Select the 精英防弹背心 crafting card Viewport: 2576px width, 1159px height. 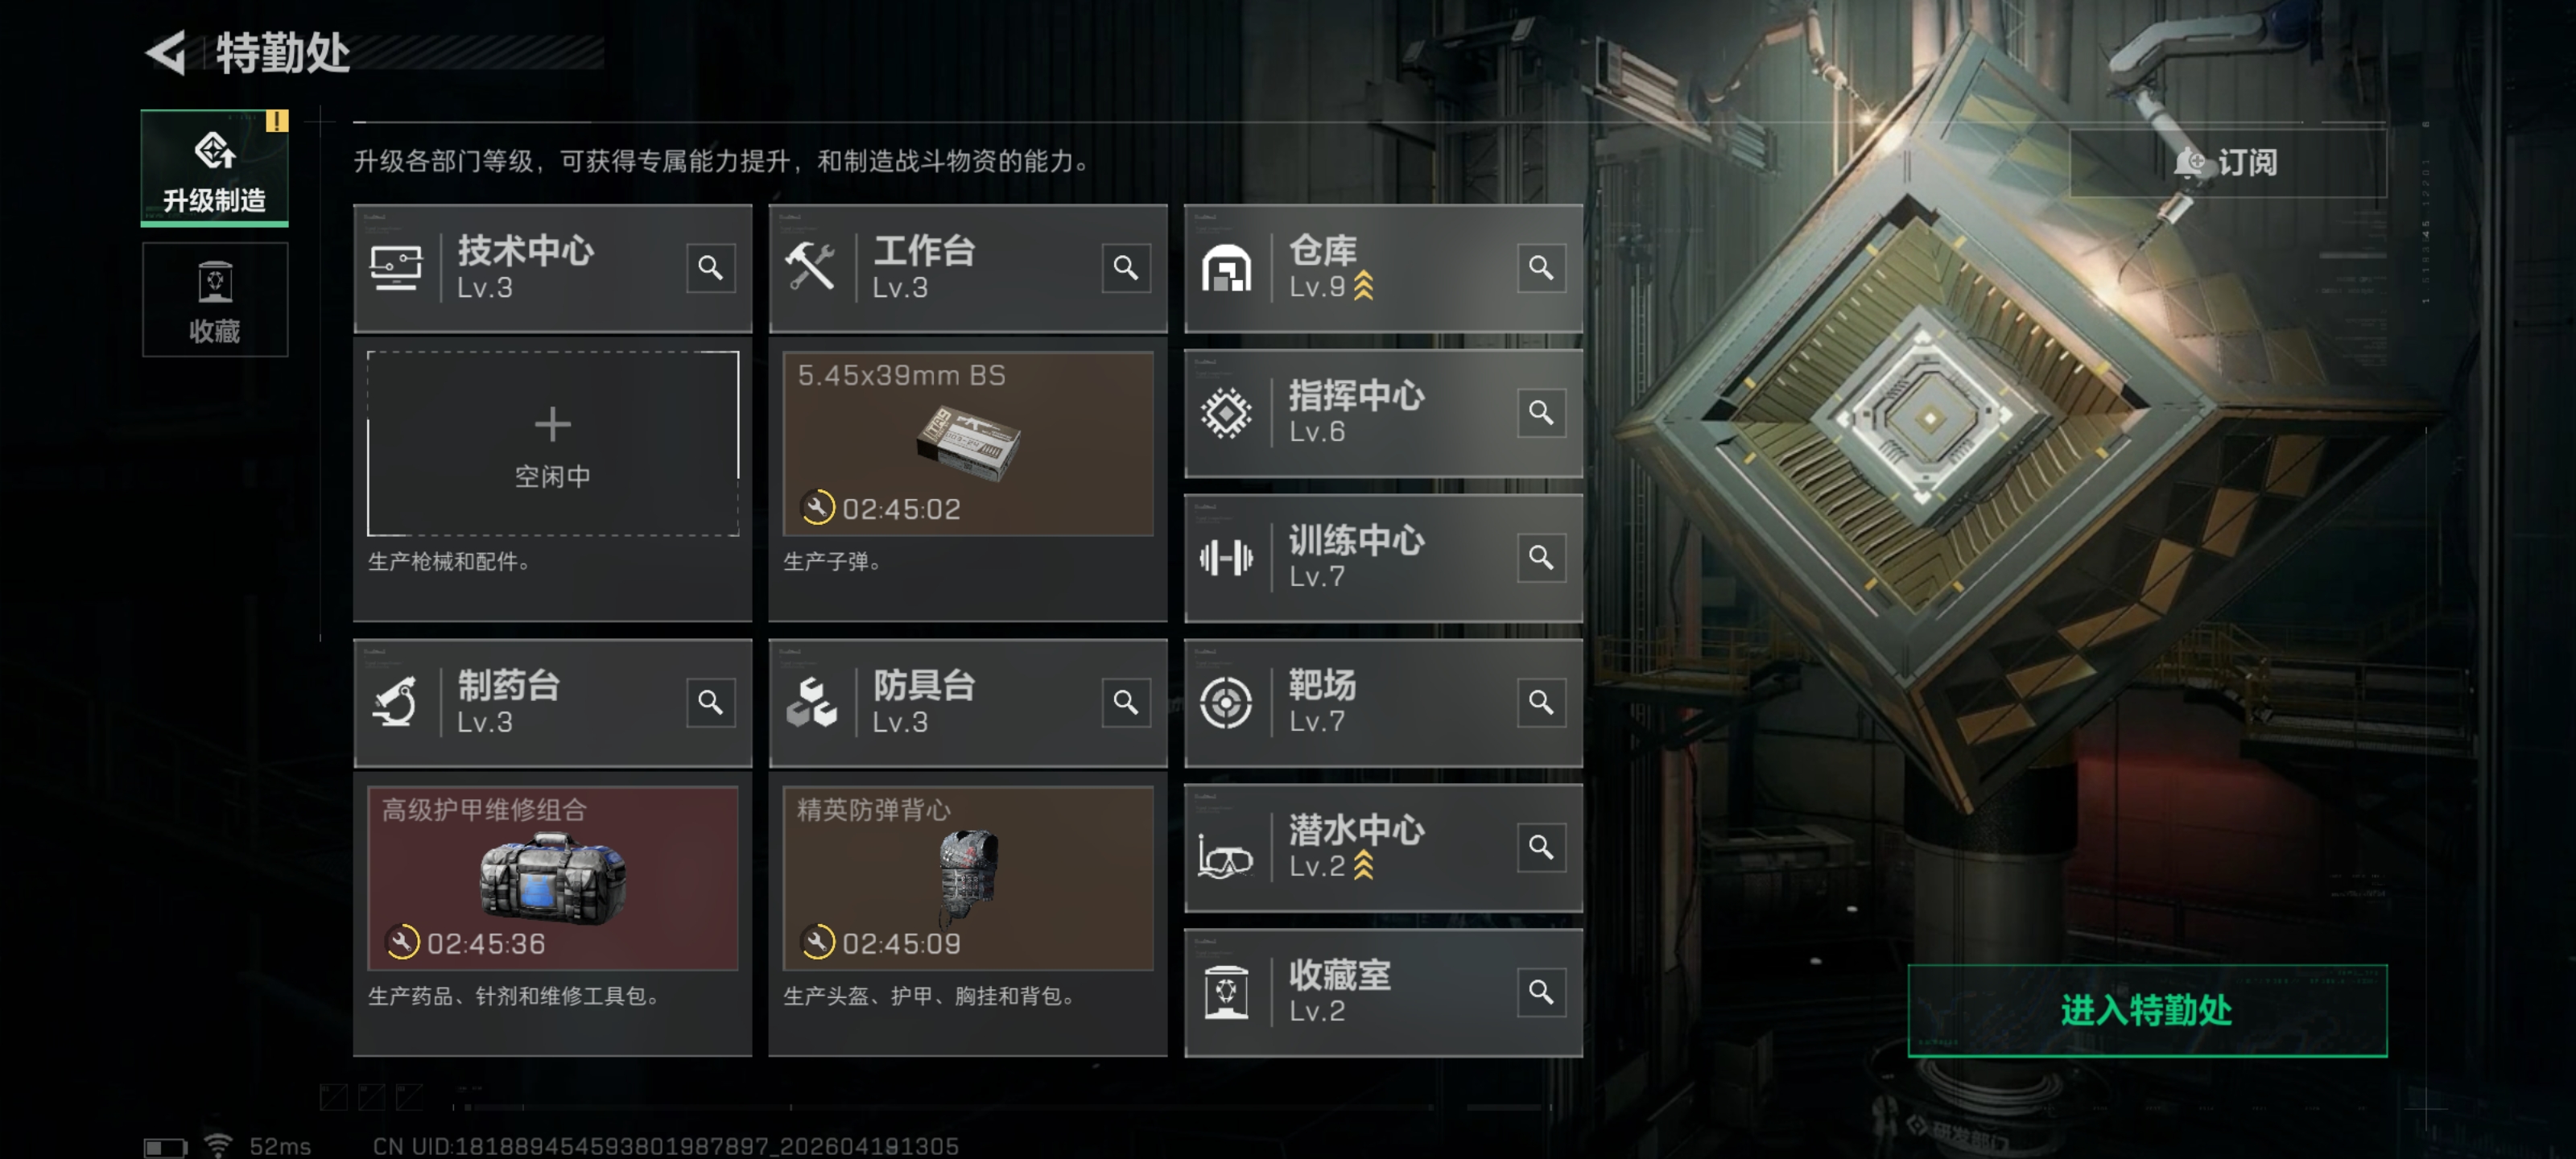click(968, 878)
